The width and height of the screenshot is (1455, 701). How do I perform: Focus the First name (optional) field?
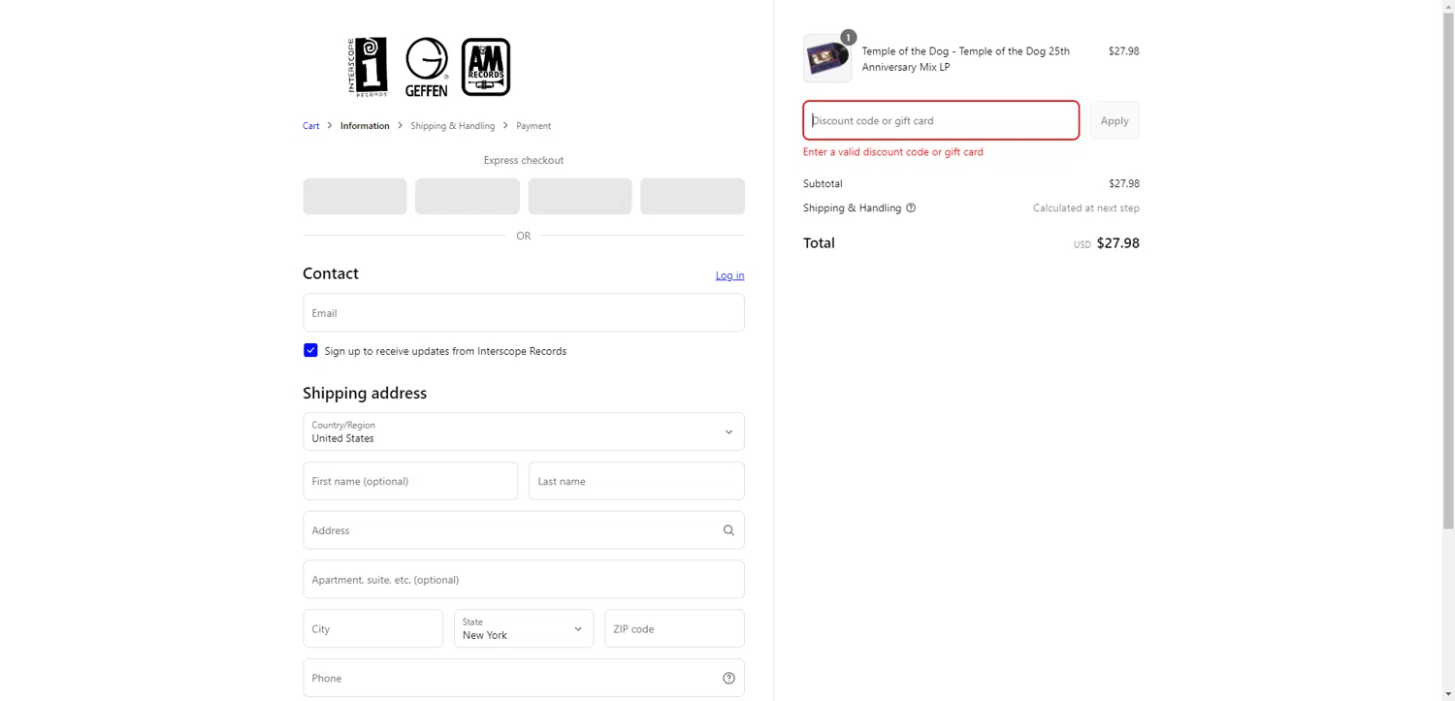(410, 481)
